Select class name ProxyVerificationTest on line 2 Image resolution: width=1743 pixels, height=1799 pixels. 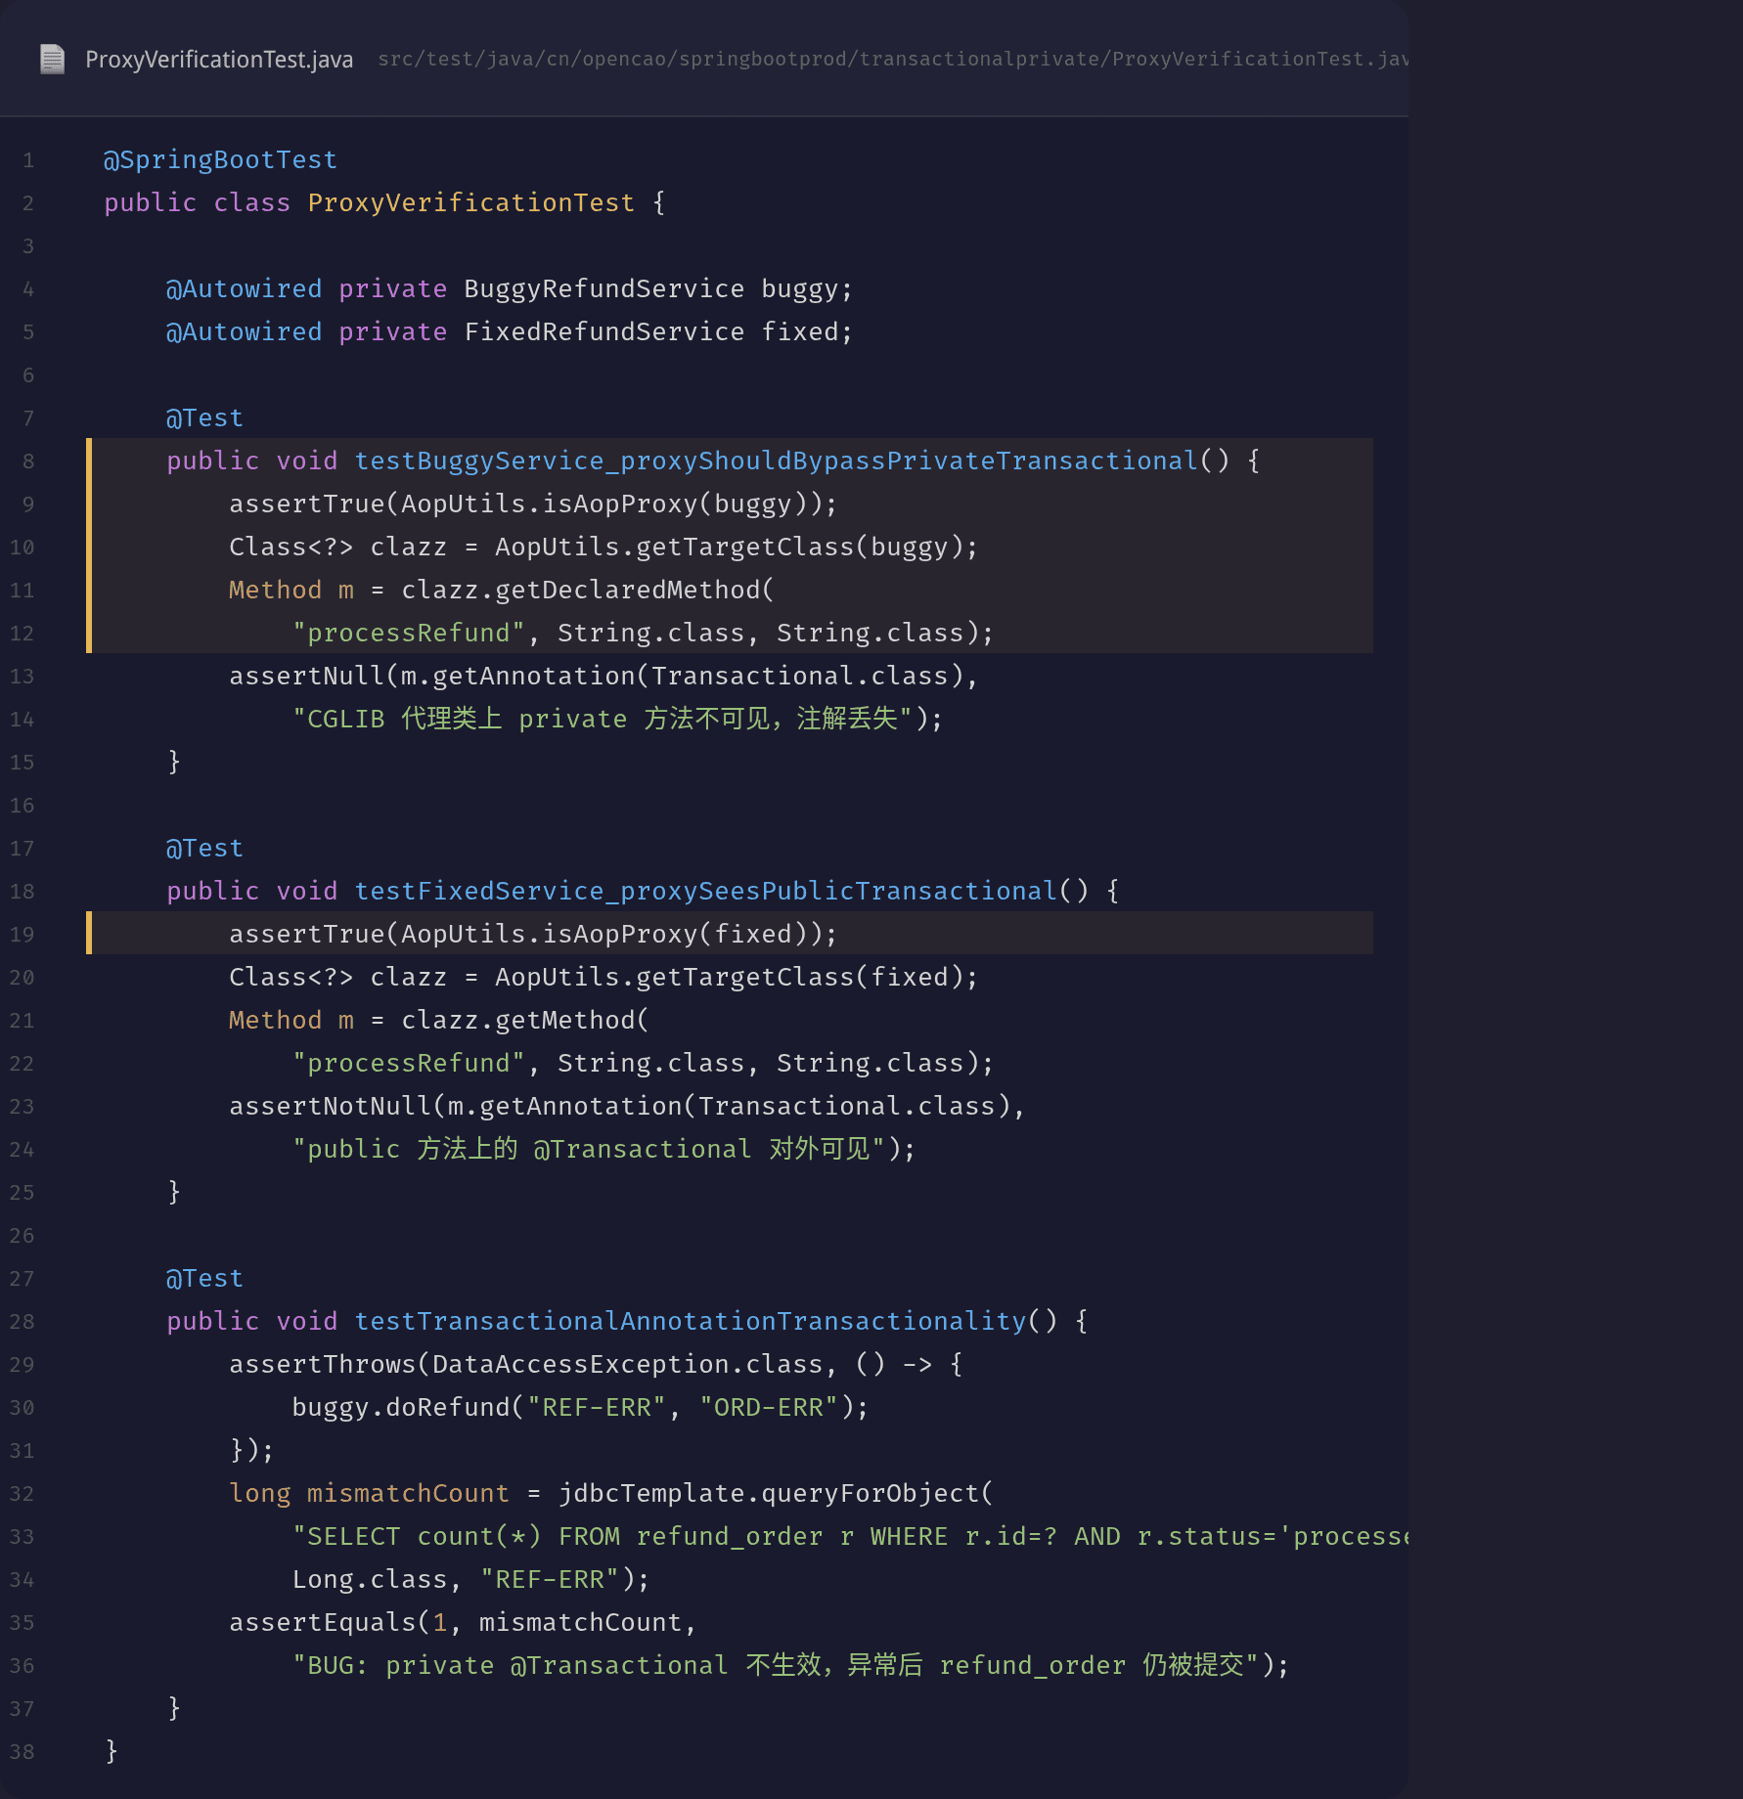pyautogui.click(x=470, y=202)
